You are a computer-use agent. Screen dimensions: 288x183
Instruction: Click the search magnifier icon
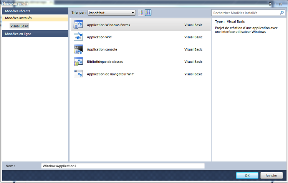click(x=282, y=13)
